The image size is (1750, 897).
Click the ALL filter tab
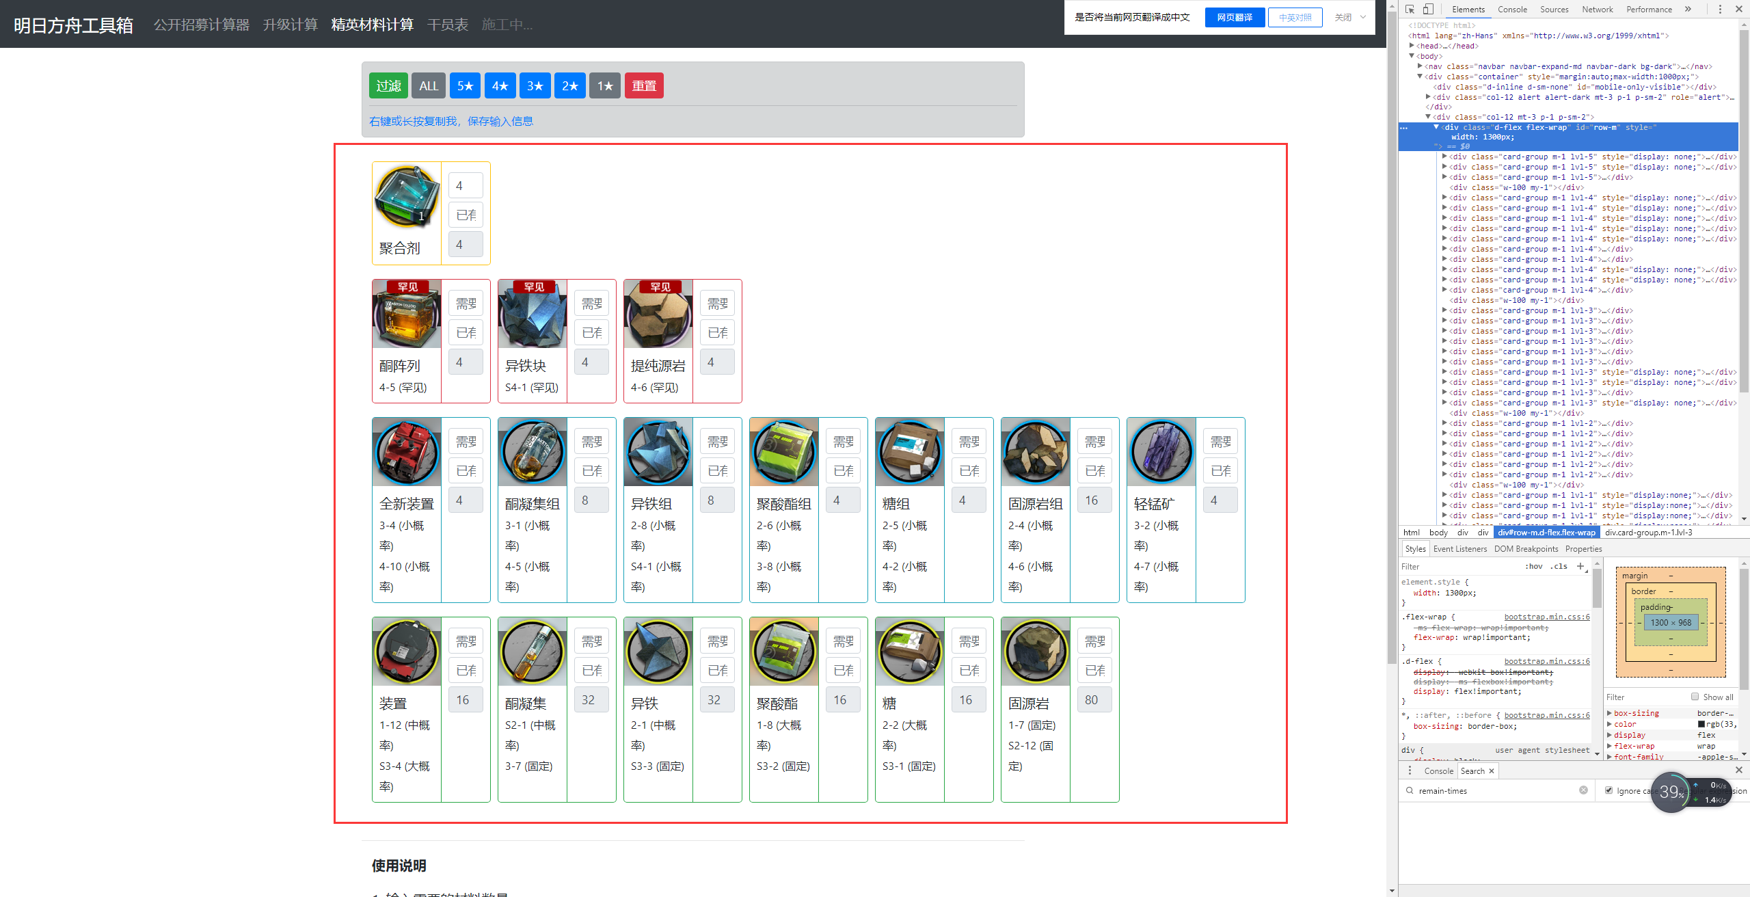click(429, 86)
